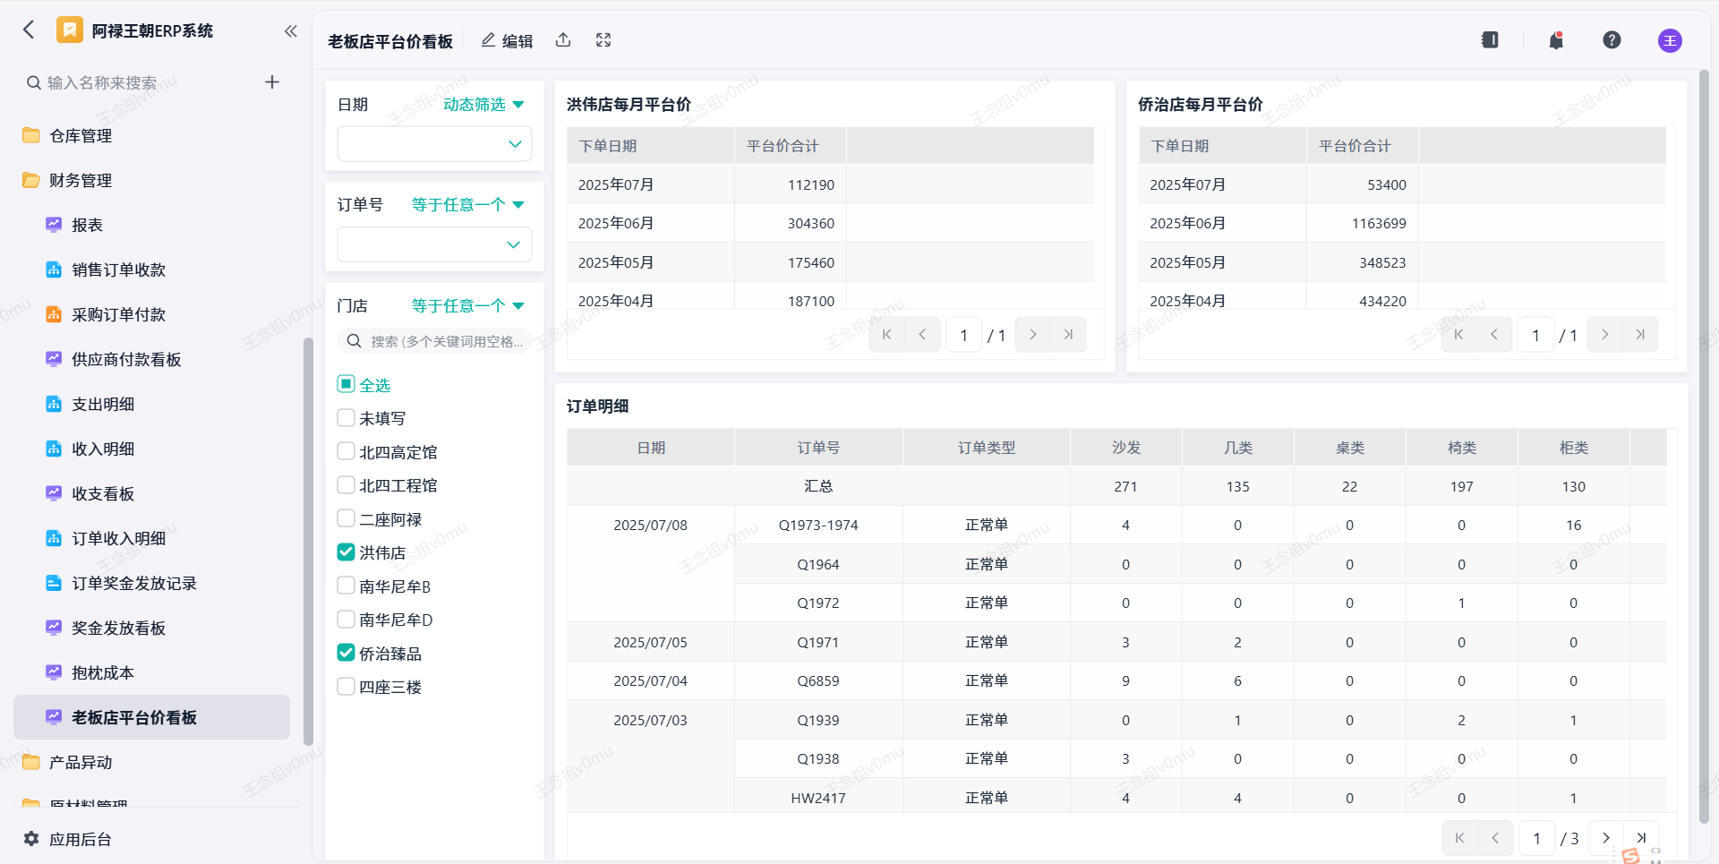Open the 日期 value dropdown box

434,144
